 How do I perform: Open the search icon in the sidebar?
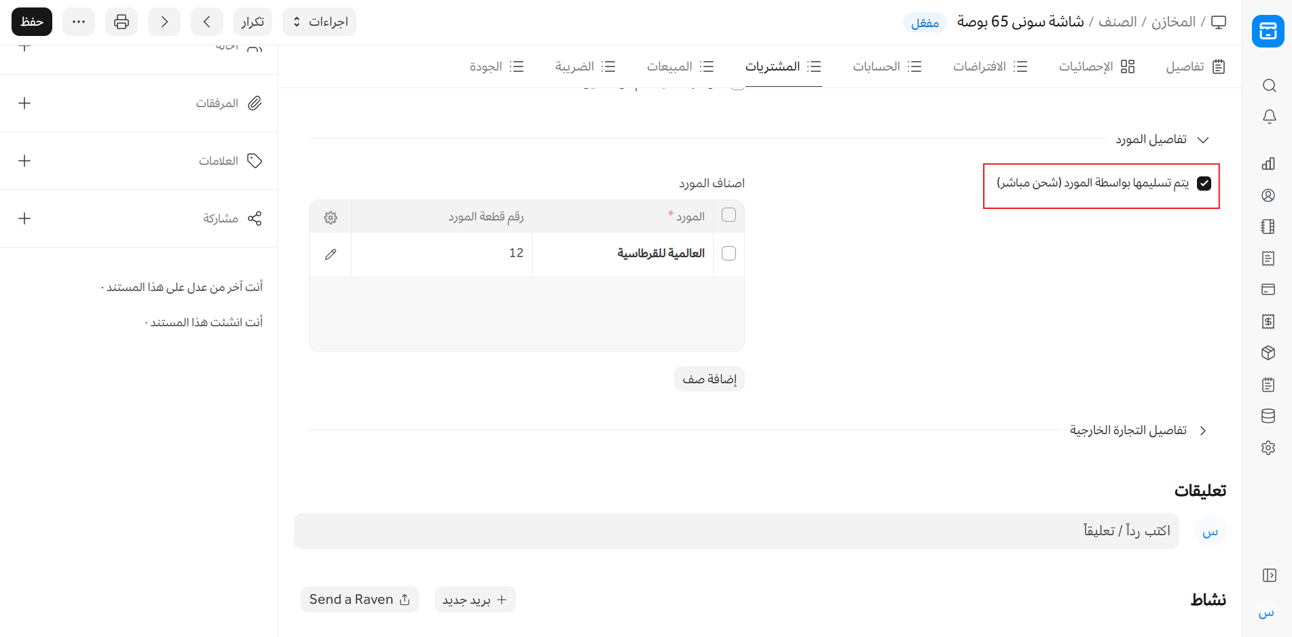tap(1268, 85)
